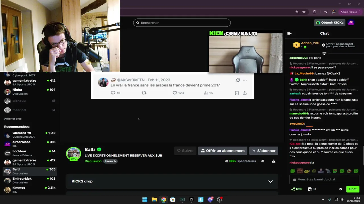Click the 620 channel points icon
The width and height of the screenshot is (364, 204).
click(293, 189)
